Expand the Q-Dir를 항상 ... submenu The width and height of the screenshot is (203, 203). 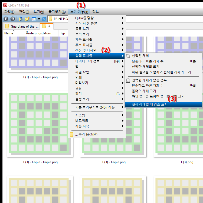[x=97, y=18]
